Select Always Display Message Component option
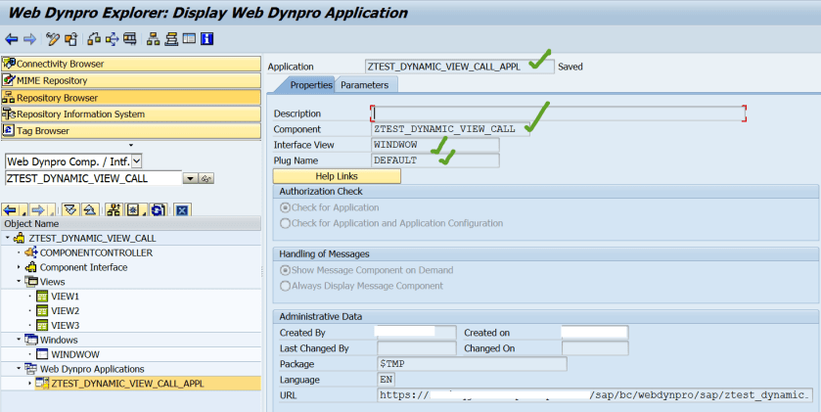 [x=286, y=286]
